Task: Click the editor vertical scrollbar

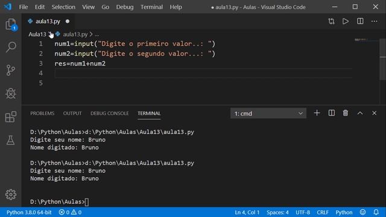Action: click(382, 59)
